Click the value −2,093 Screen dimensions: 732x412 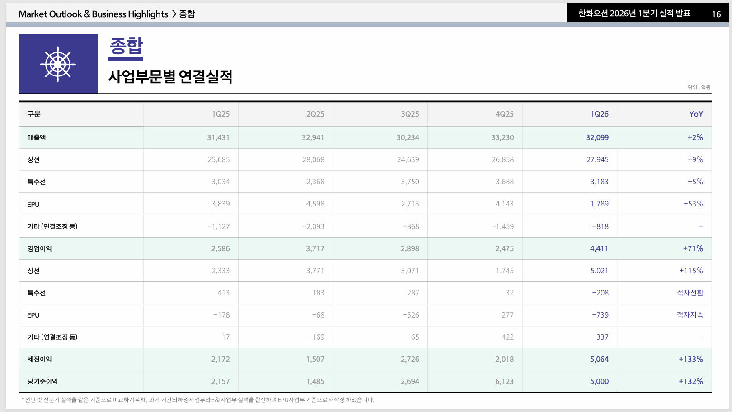(x=313, y=226)
